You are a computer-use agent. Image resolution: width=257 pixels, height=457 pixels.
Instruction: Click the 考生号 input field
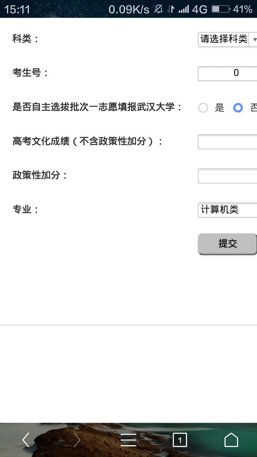tap(227, 74)
